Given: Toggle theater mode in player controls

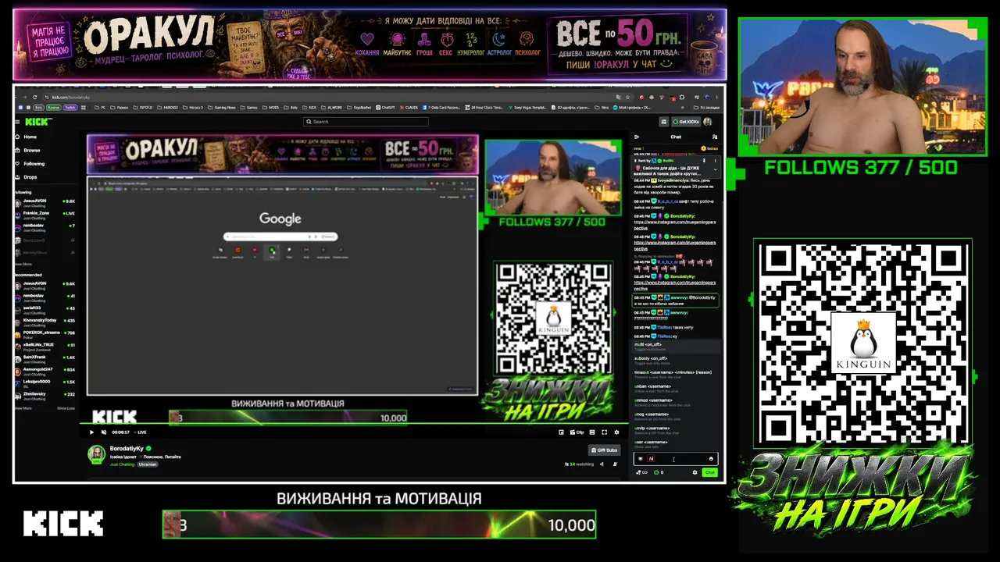Looking at the screenshot, I should click(591, 432).
